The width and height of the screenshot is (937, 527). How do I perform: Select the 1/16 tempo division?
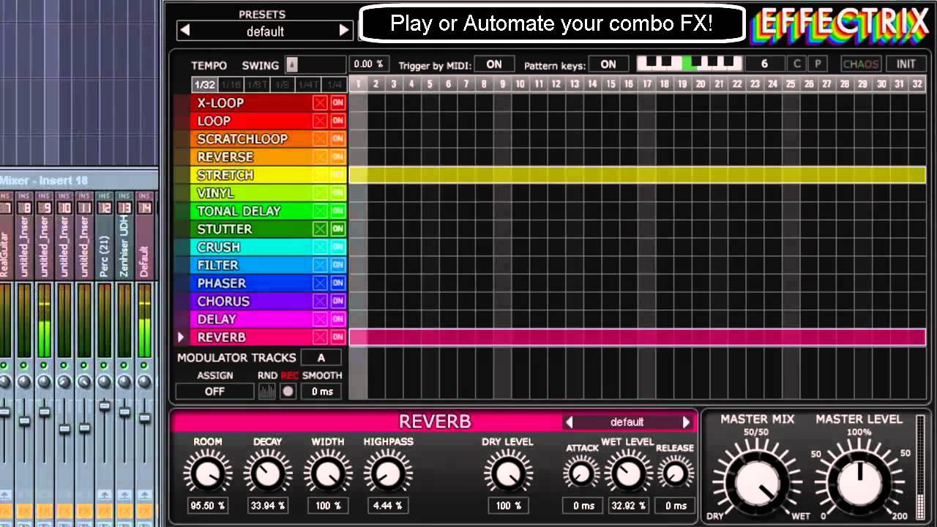pyautogui.click(x=231, y=85)
